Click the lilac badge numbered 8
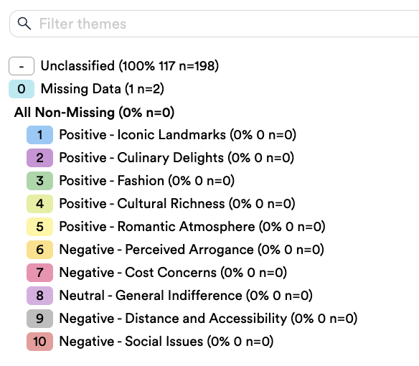The height and width of the screenshot is (366, 419). click(39, 296)
